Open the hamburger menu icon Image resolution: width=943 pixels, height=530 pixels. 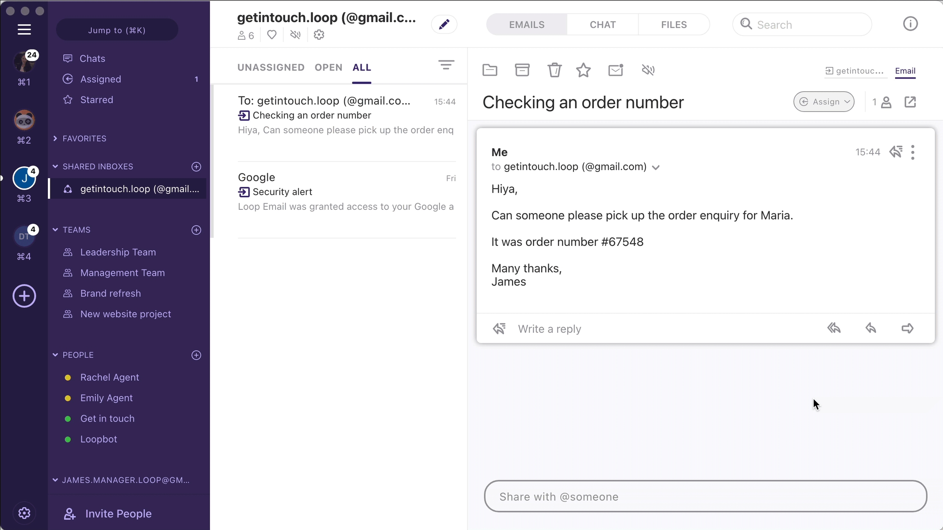pyautogui.click(x=24, y=29)
